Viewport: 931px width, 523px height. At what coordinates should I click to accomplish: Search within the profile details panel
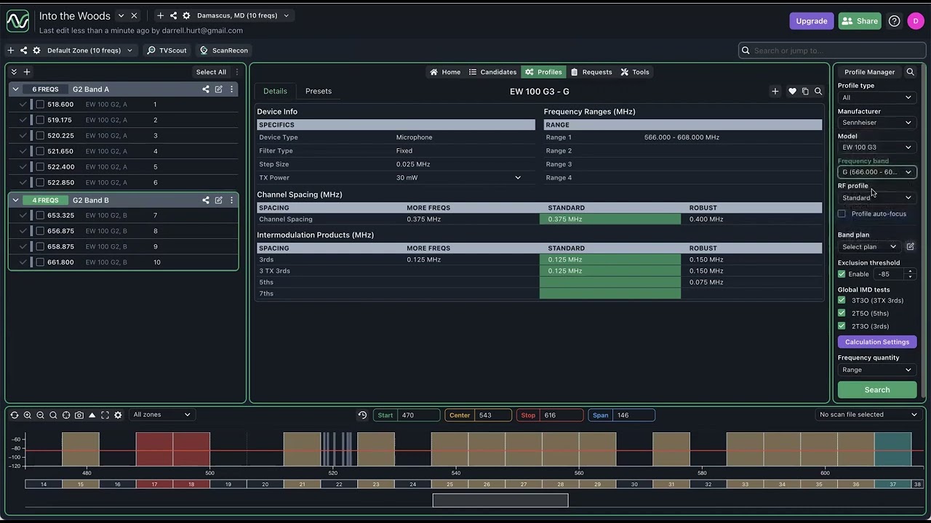click(818, 92)
